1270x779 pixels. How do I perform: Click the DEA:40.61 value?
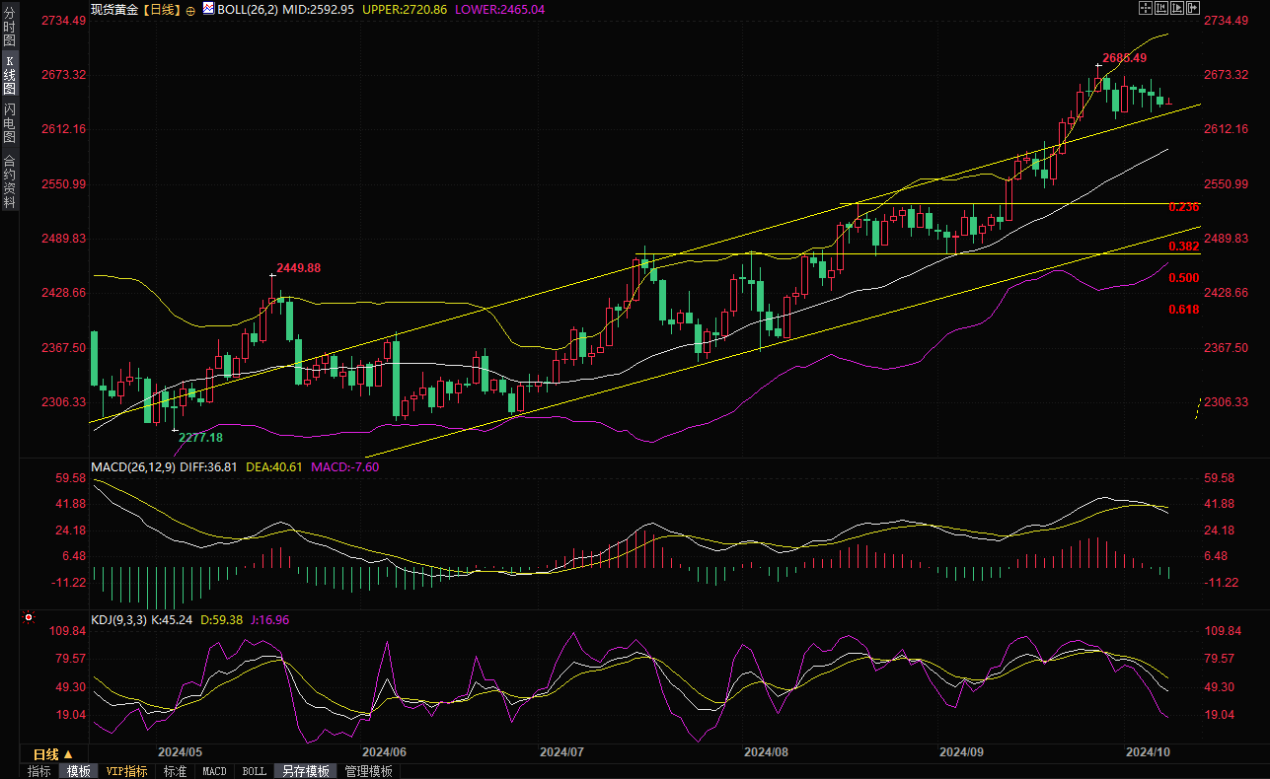[273, 467]
